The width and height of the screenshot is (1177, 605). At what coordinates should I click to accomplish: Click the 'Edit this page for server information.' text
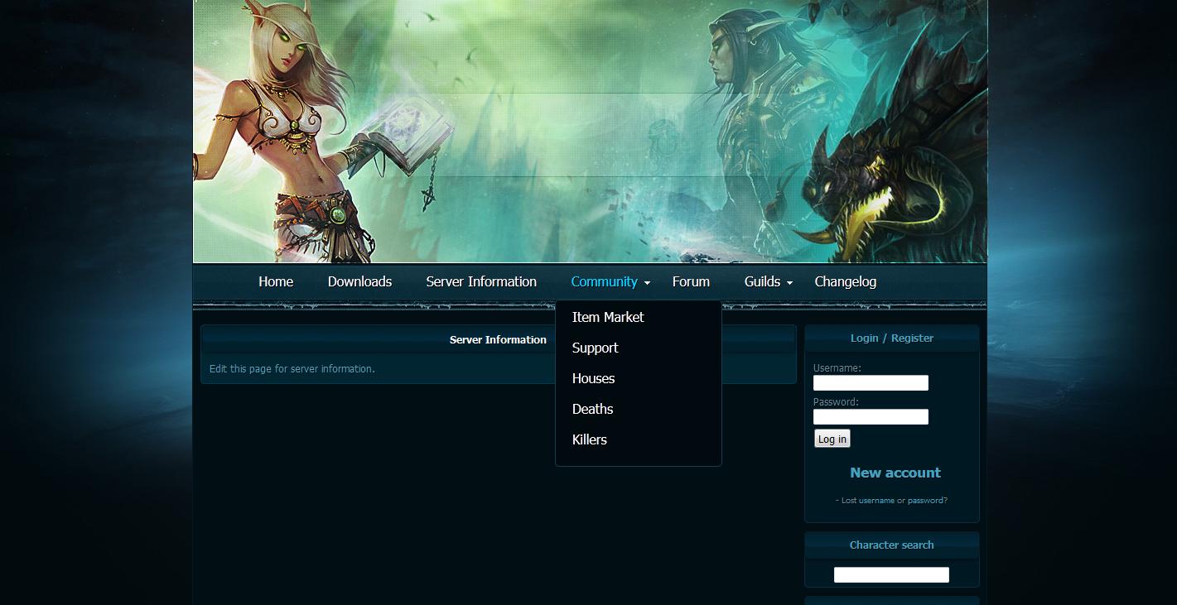pyautogui.click(x=292, y=368)
